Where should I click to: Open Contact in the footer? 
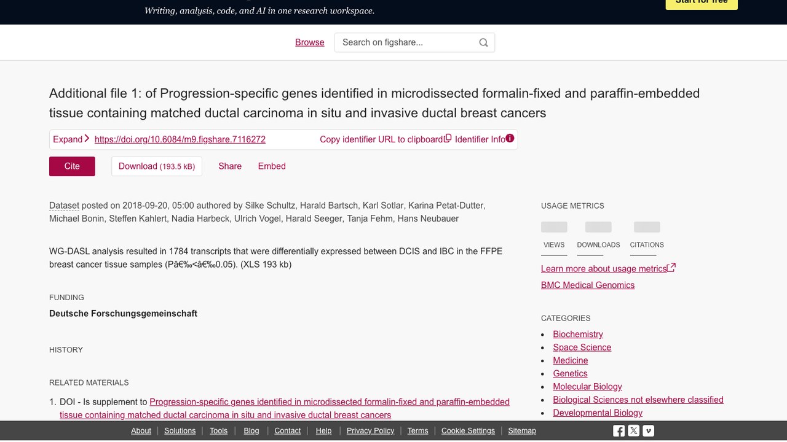[288, 431]
